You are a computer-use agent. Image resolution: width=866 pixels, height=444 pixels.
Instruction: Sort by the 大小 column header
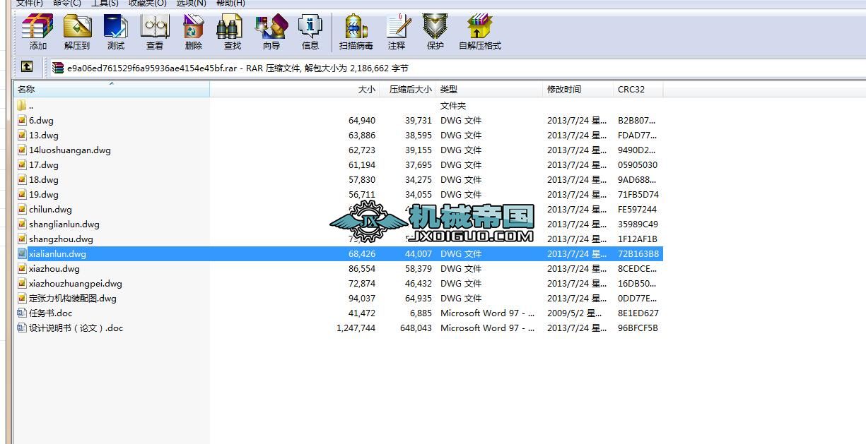(x=294, y=90)
